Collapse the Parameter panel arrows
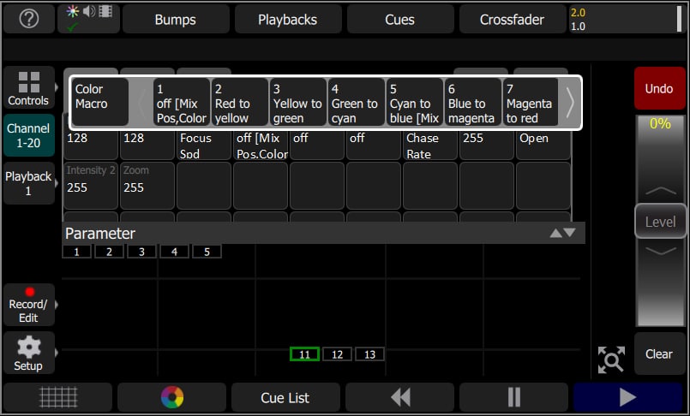This screenshot has height=416, width=690. point(563,233)
